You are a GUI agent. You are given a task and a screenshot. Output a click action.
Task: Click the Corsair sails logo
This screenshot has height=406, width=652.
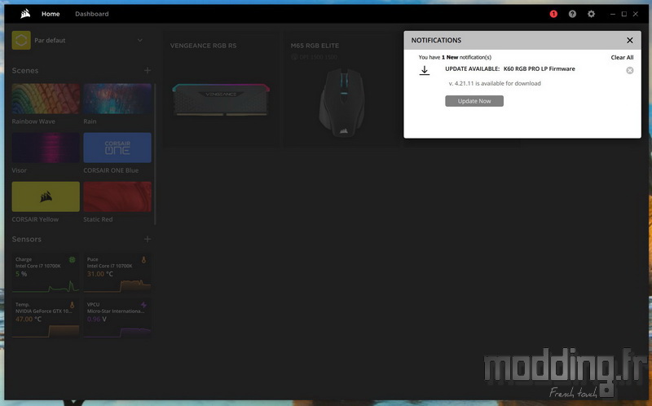[25, 14]
